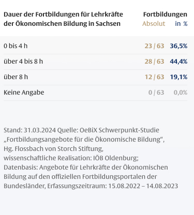Click the 'in %' column label
Screen dimensions: 194x215
[181, 24]
